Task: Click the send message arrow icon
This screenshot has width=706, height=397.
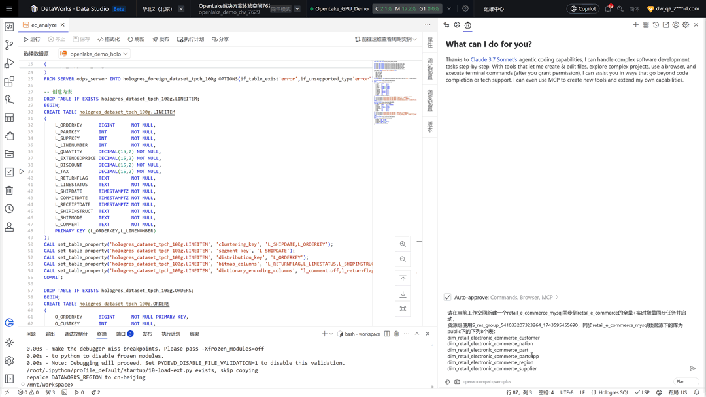Action: (693, 368)
